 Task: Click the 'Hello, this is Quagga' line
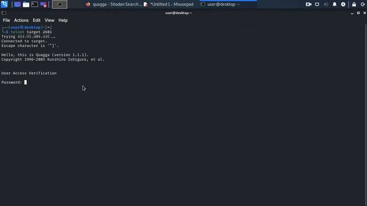[45, 55]
